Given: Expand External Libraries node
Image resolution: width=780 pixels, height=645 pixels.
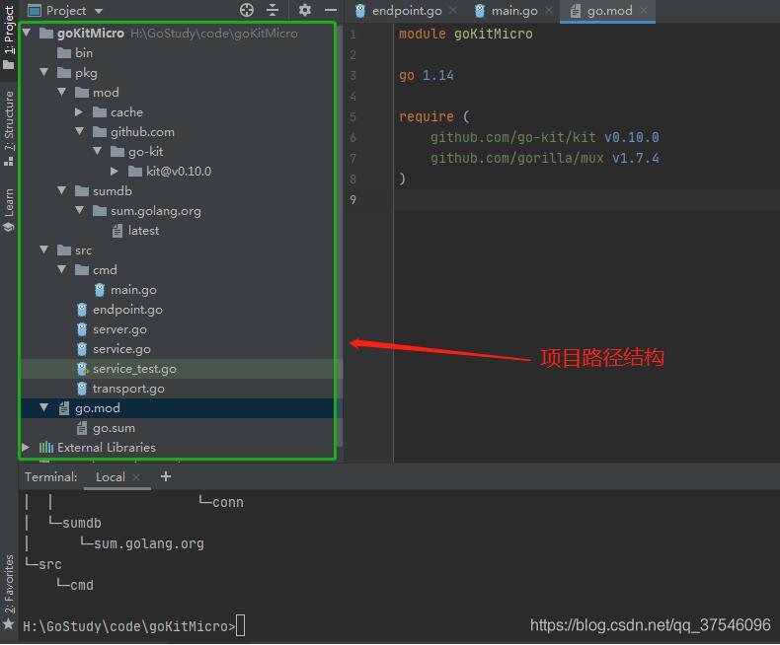Looking at the screenshot, I should (x=26, y=448).
